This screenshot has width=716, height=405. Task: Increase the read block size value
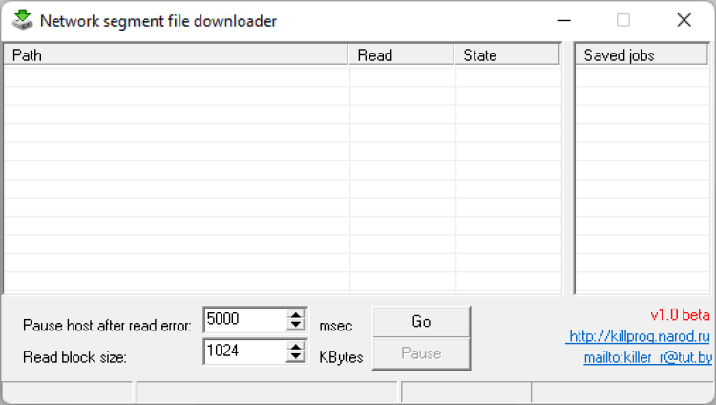click(296, 346)
